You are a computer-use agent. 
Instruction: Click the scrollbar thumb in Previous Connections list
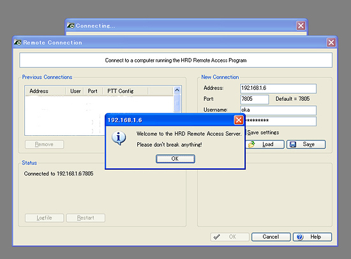pos(177,103)
